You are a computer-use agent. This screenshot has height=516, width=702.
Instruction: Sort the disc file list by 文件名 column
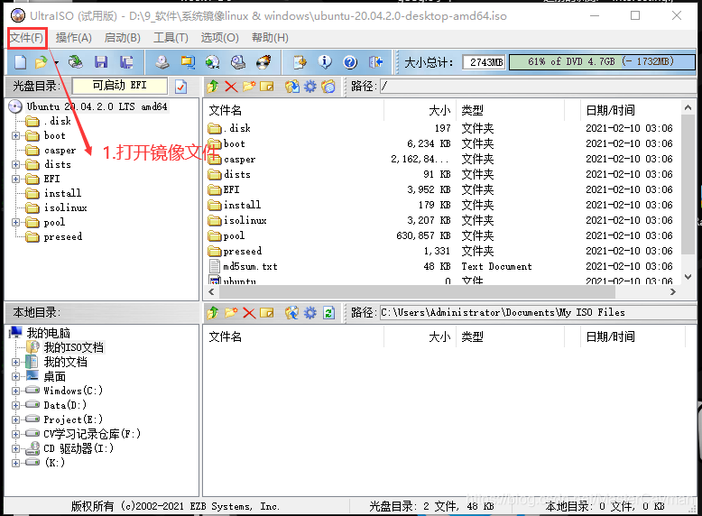[294, 110]
